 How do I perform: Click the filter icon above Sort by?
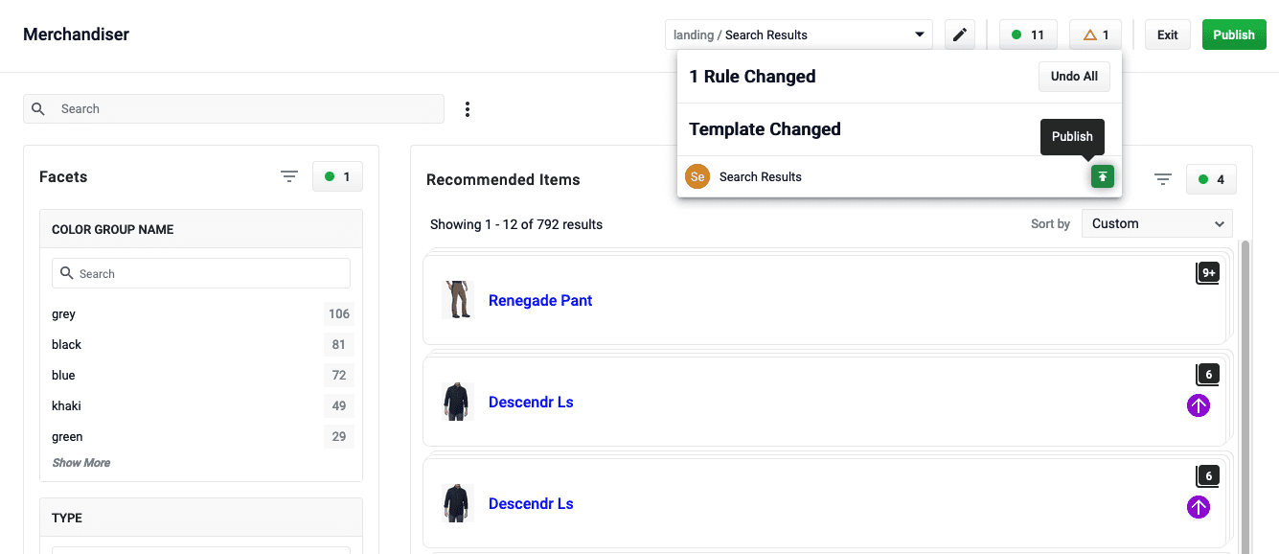click(1162, 179)
